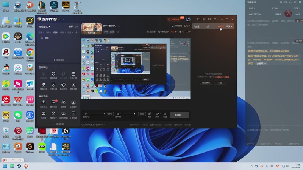Viewport: 303px width, 170px height.
Task: Open the 礼物心愿 gift wish tool
Action: [73, 75]
